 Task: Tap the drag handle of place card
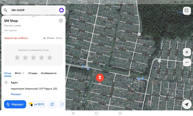tap(33, 17)
